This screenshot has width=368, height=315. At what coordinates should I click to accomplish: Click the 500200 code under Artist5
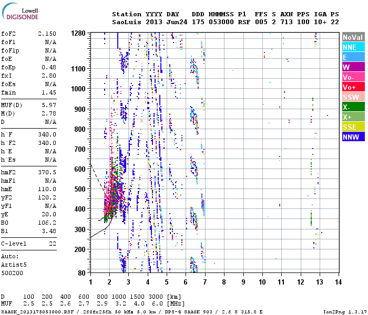(x=12, y=274)
